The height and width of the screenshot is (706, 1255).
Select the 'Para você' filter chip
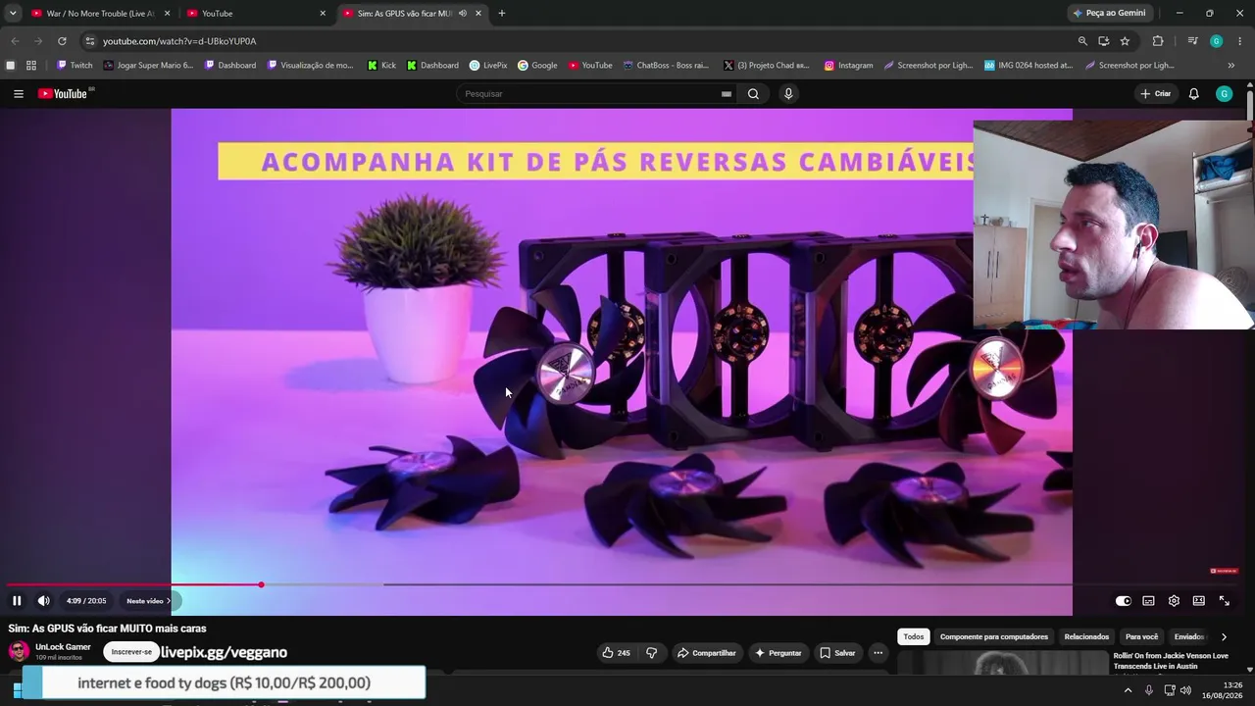1142,637
